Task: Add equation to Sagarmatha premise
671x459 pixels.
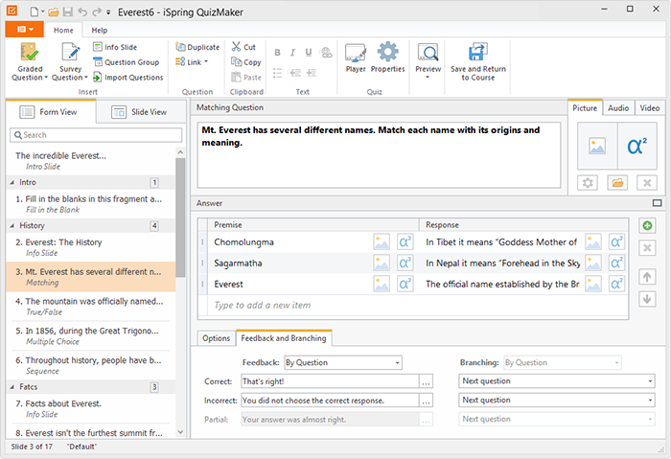Action: click(x=405, y=264)
